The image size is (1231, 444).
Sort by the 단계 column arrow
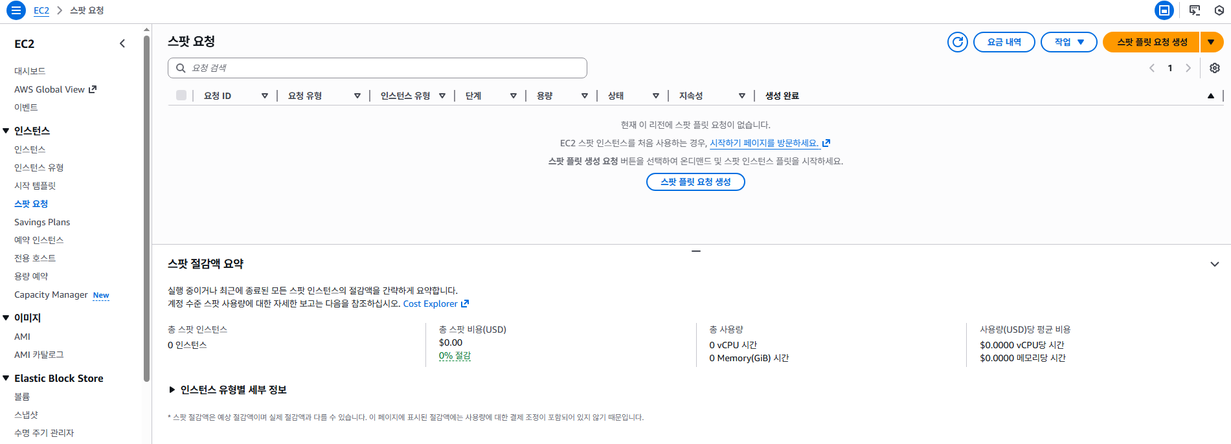pyautogui.click(x=514, y=96)
